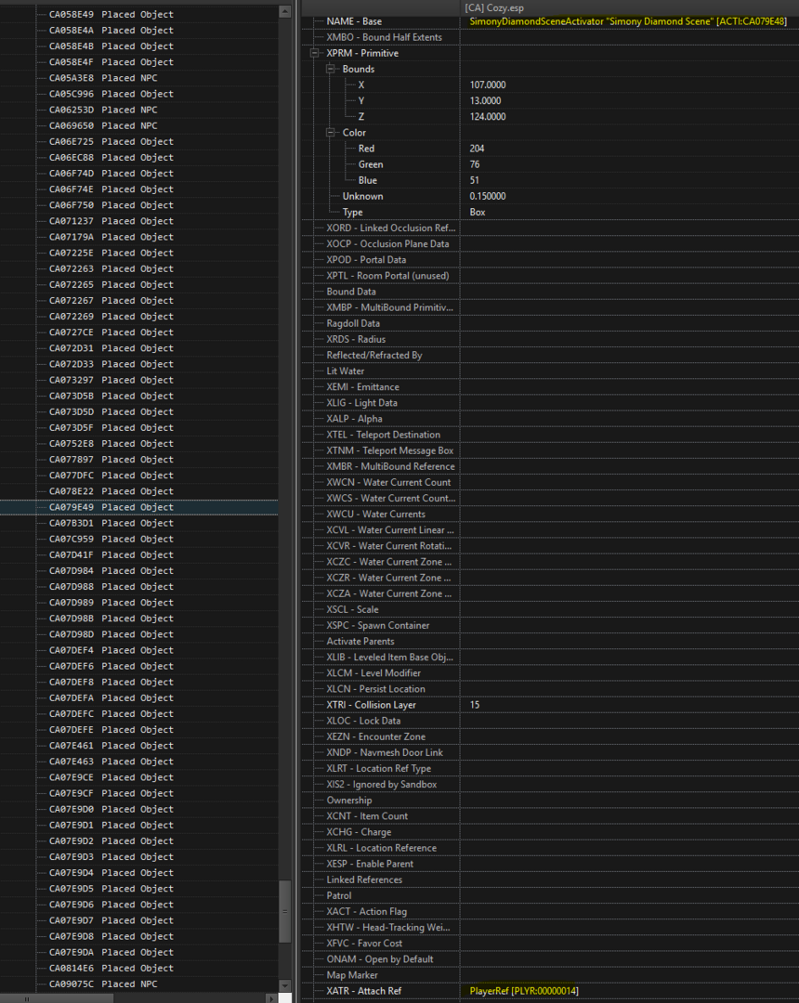Click Bounds X value 107.0000

tap(488, 85)
